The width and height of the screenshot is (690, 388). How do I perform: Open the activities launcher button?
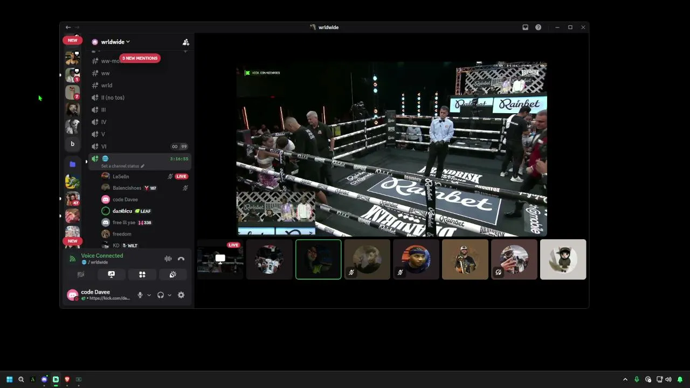[x=142, y=274]
